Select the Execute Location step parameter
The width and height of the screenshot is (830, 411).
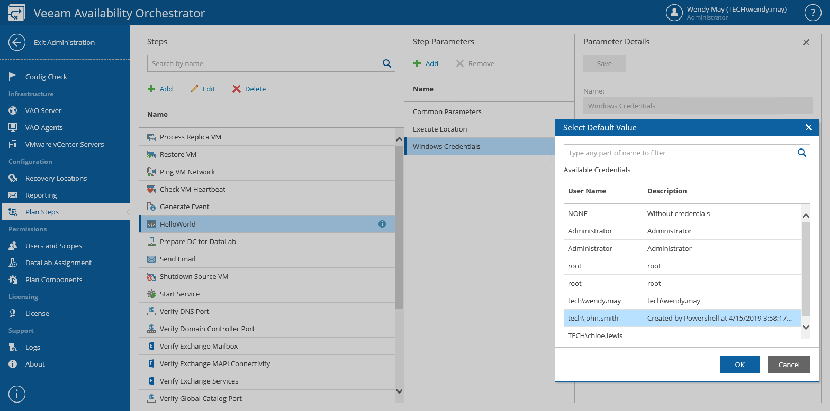(x=440, y=129)
